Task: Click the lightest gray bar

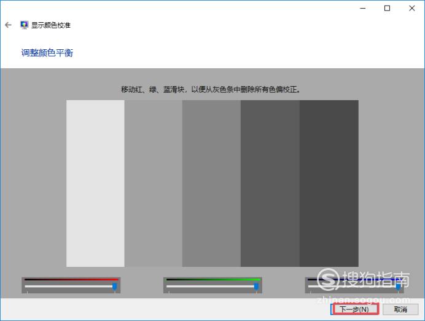Action: click(95, 183)
